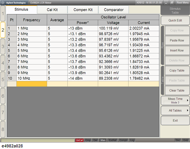Click the Log status indicator

coord(132,140)
